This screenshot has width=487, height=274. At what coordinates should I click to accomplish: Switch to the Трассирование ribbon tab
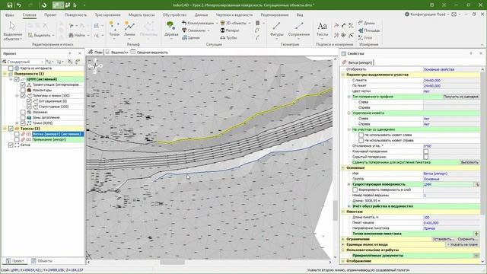[107, 15]
